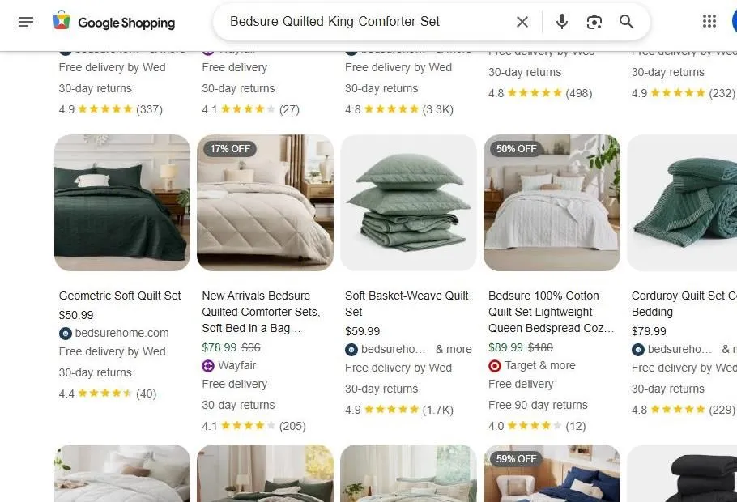
Task: Open Google Lens image search icon
Action: click(x=594, y=22)
